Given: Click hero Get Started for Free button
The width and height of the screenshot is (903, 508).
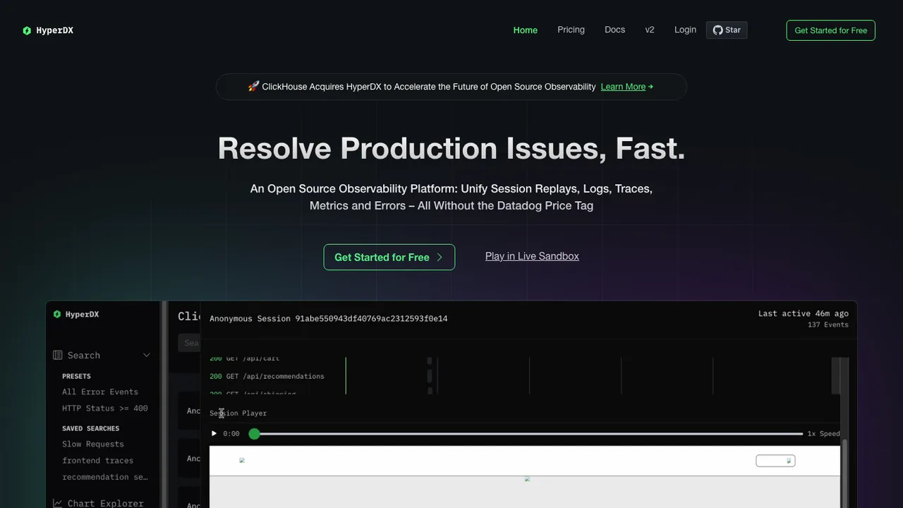Looking at the screenshot, I should click(389, 257).
